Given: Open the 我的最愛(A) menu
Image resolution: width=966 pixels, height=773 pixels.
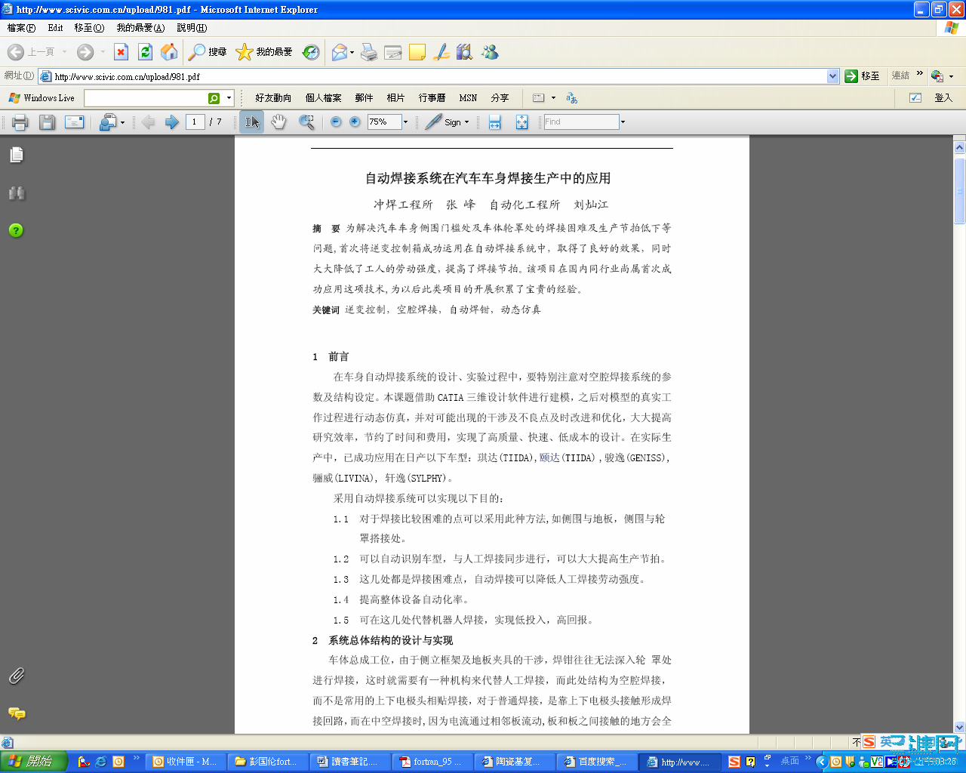Looking at the screenshot, I should 140,28.
